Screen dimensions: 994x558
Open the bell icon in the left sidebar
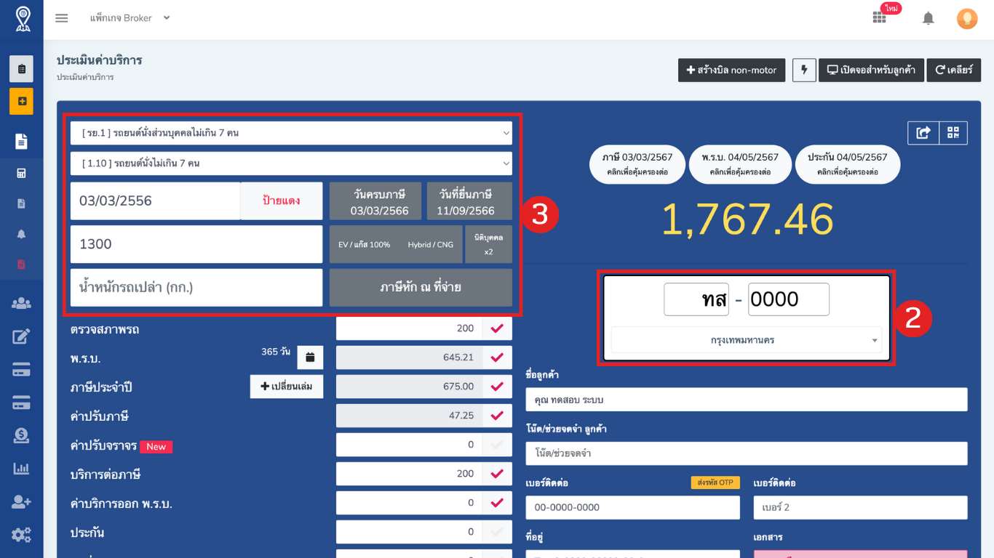(x=21, y=234)
